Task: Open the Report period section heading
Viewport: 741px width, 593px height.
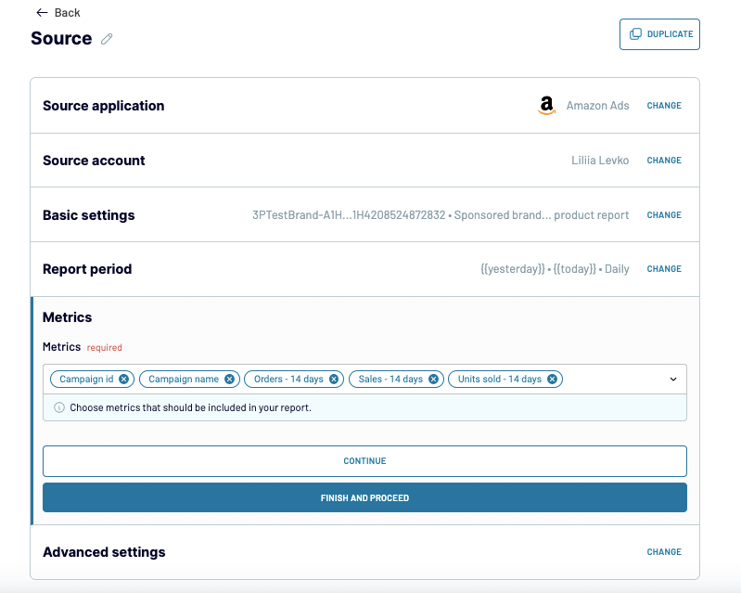Action: [87, 269]
